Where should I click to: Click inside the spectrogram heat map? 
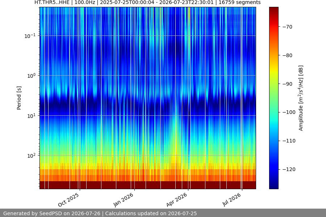(x=148, y=98)
